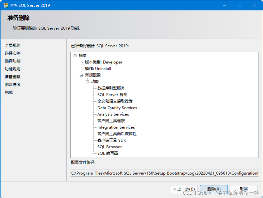Select the 客户端工具 SDK feature row
The width and height of the screenshot is (263, 198).
[112, 140]
